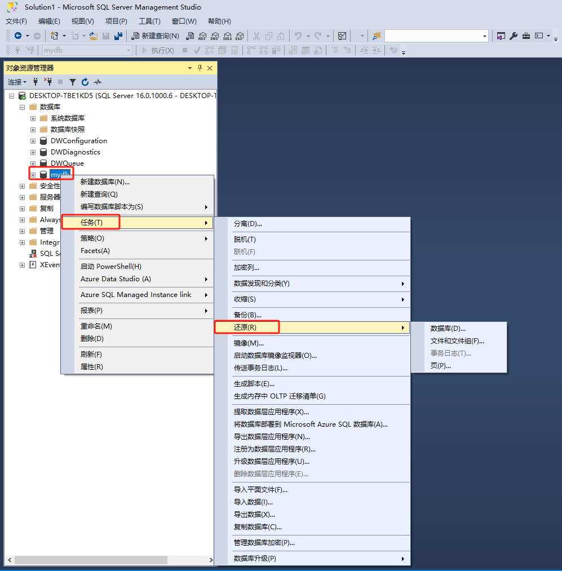Screen dimensions: 562x571
Task: Click connect Object Explorer plug icon
Action: [36, 82]
